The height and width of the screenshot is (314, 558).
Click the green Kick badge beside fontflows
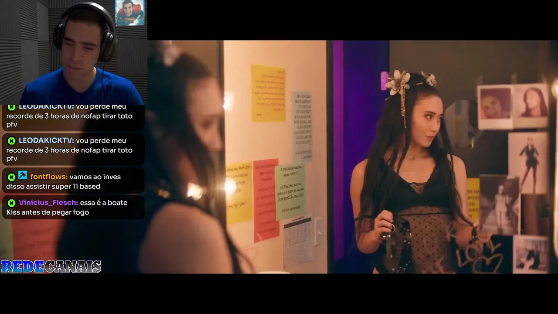click(11, 177)
